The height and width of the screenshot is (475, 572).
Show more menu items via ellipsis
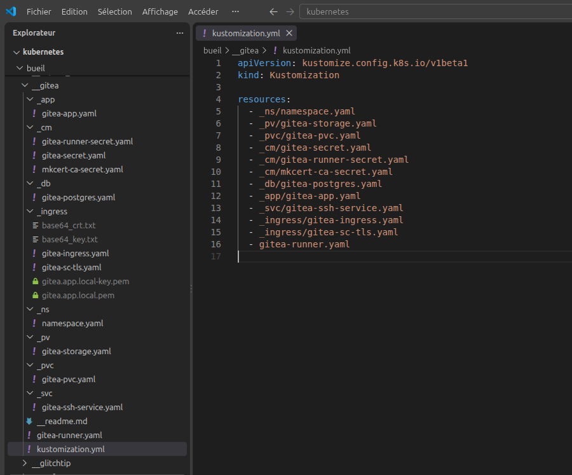tap(235, 11)
